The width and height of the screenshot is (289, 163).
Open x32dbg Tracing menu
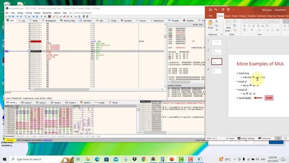[x=28, y=13]
